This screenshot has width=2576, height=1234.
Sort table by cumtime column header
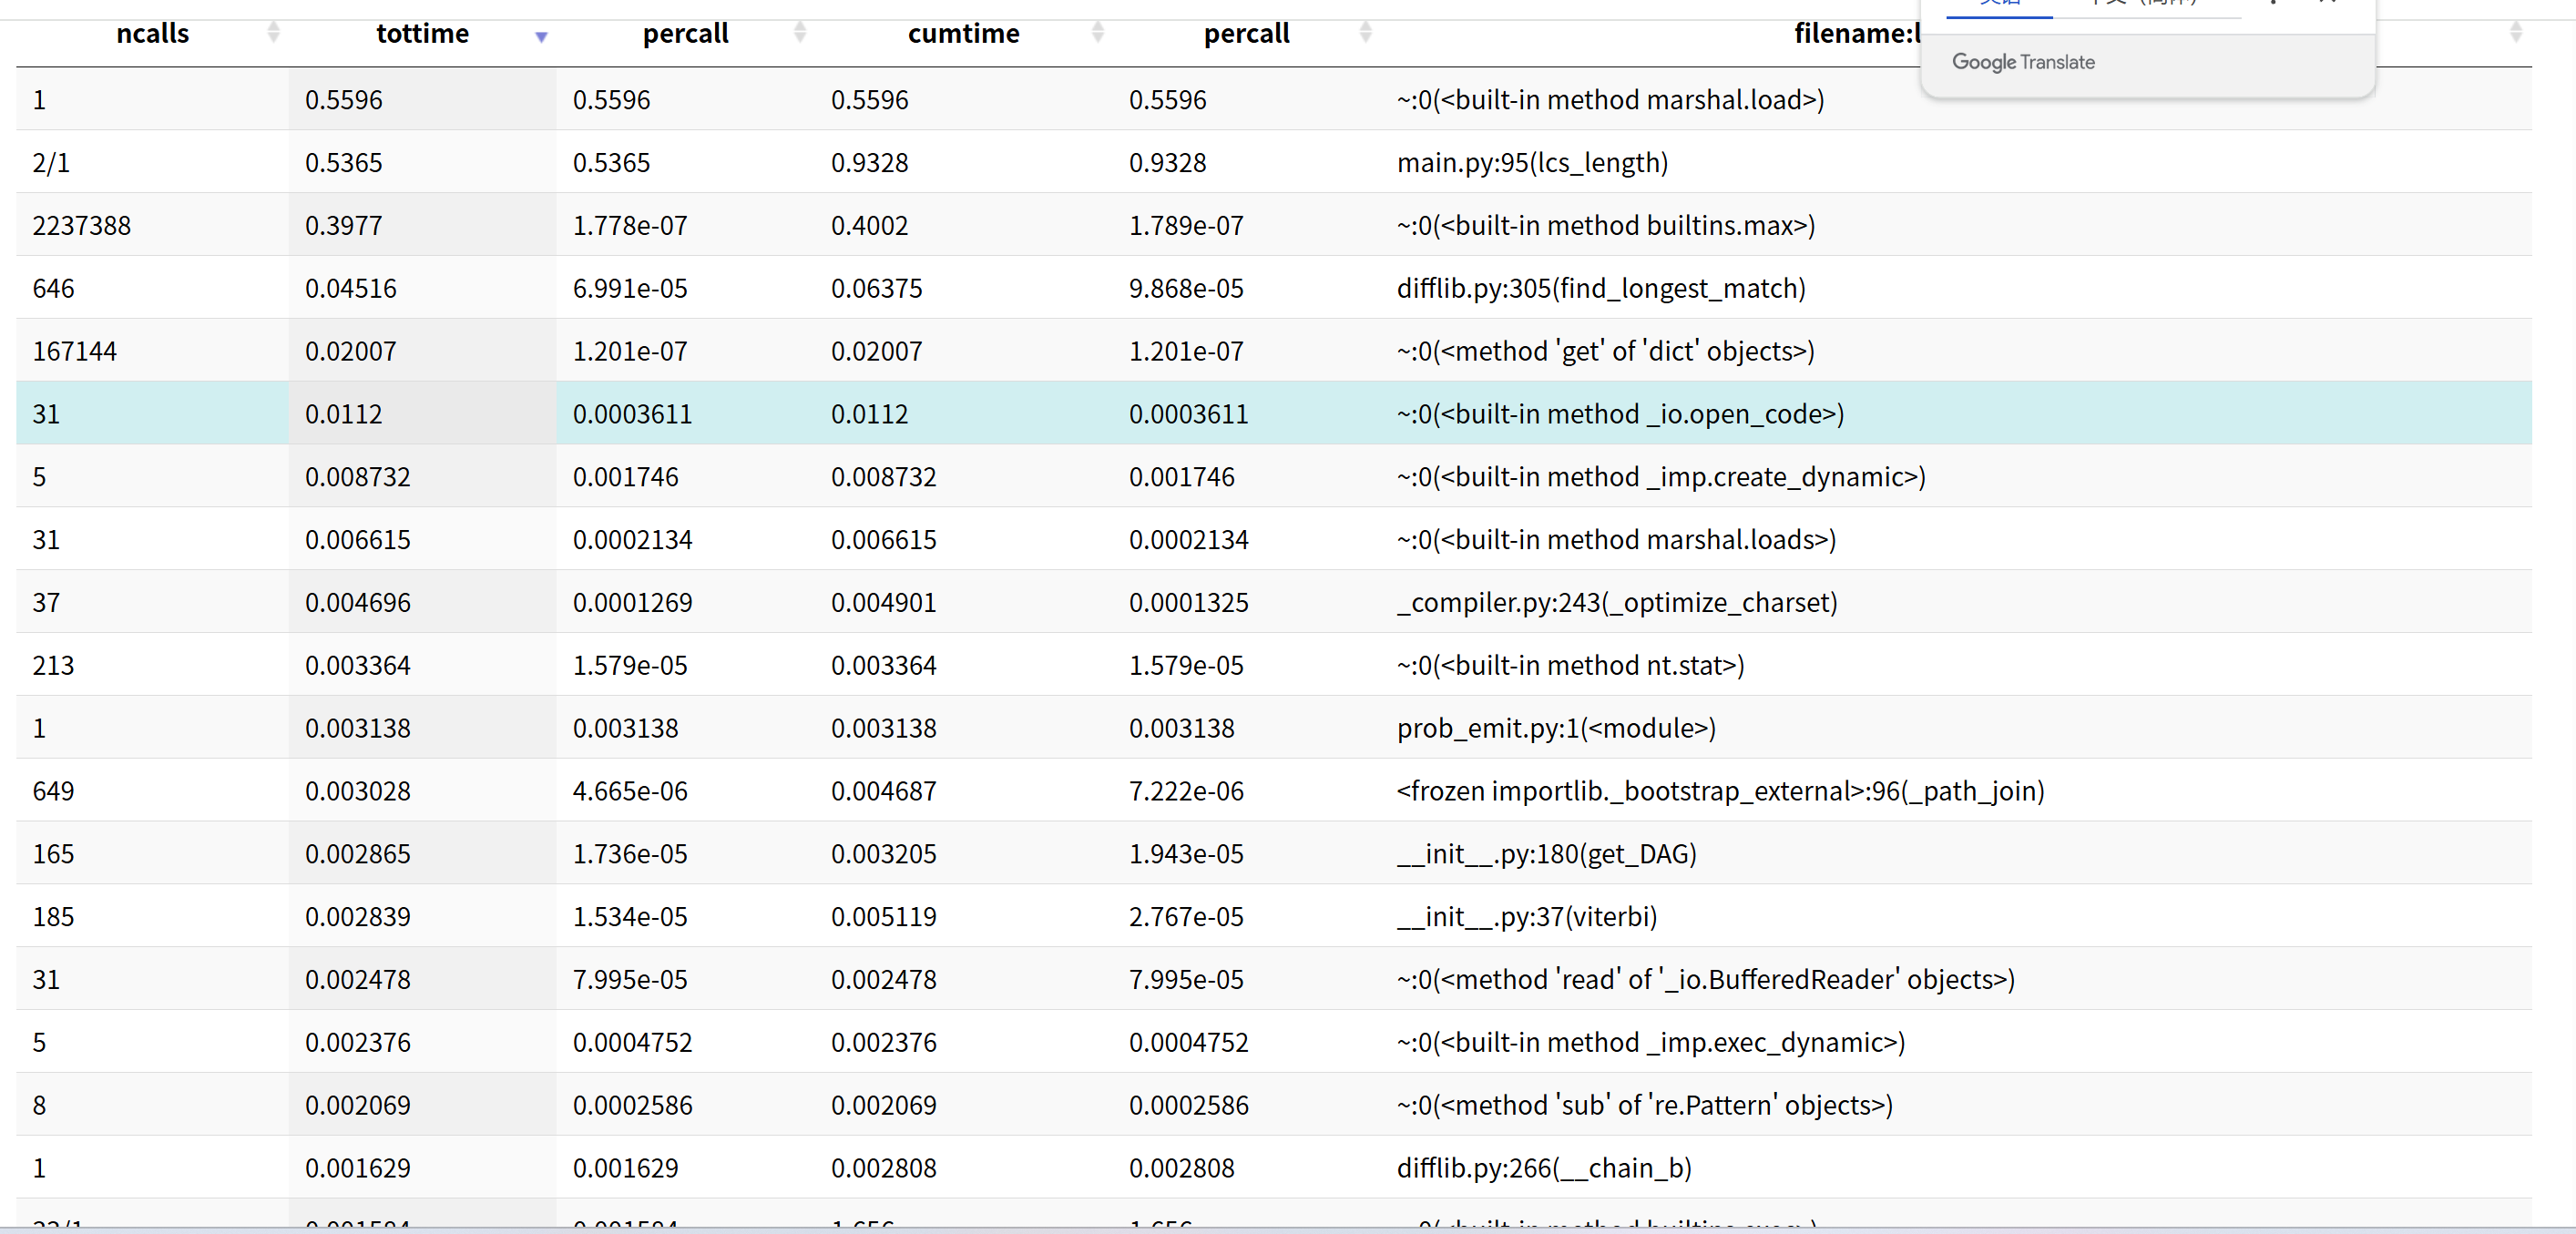click(962, 33)
